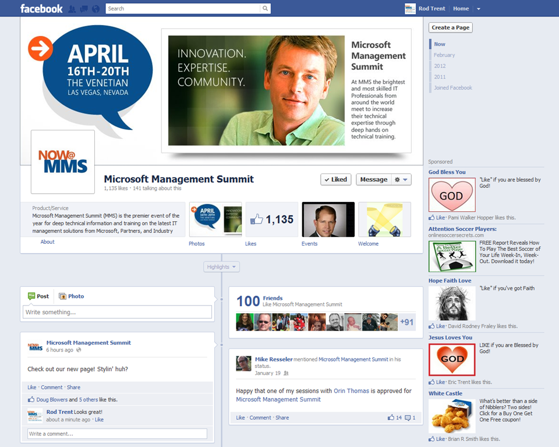
Task: Open Mike Resseler's name link
Action: (274, 359)
